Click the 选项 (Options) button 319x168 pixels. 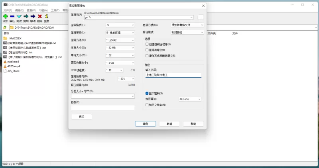[81, 117]
